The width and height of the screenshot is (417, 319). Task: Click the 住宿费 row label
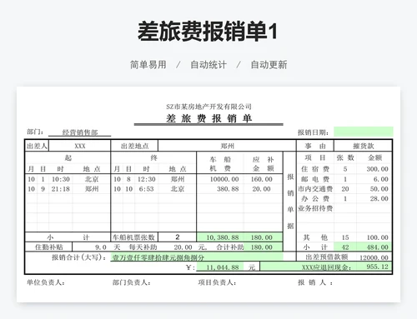314,169
